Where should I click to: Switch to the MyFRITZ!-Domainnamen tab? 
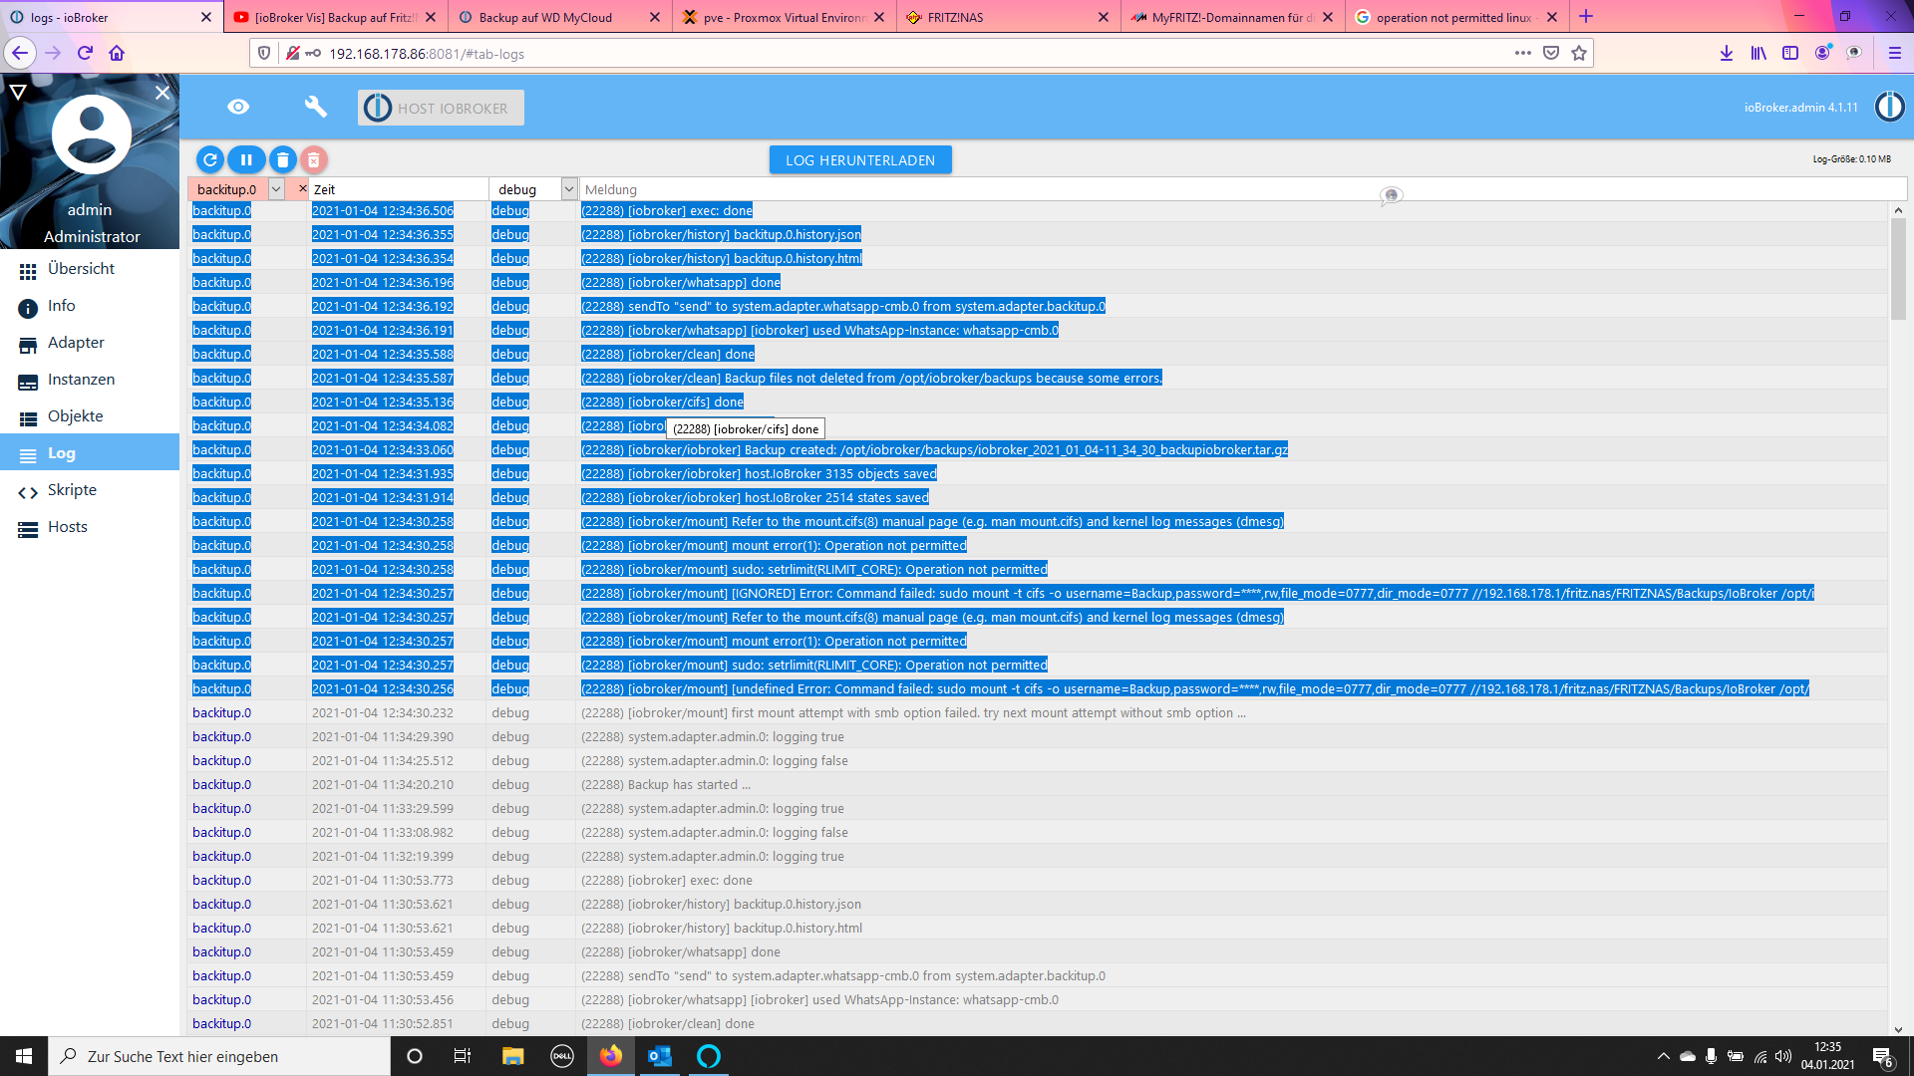1231,17
